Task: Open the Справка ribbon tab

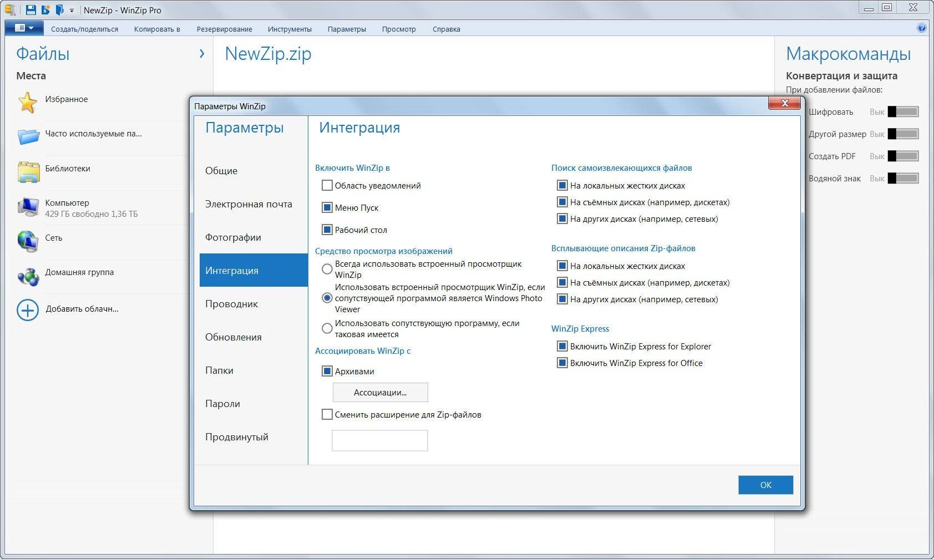Action: pyautogui.click(x=446, y=29)
